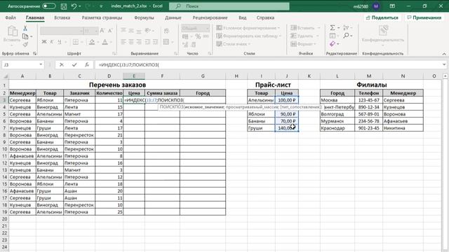Image resolution: width=449 pixels, height=252 pixels.
Task: Click the AutoSum sigma icon
Action: (x=332, y=27)
